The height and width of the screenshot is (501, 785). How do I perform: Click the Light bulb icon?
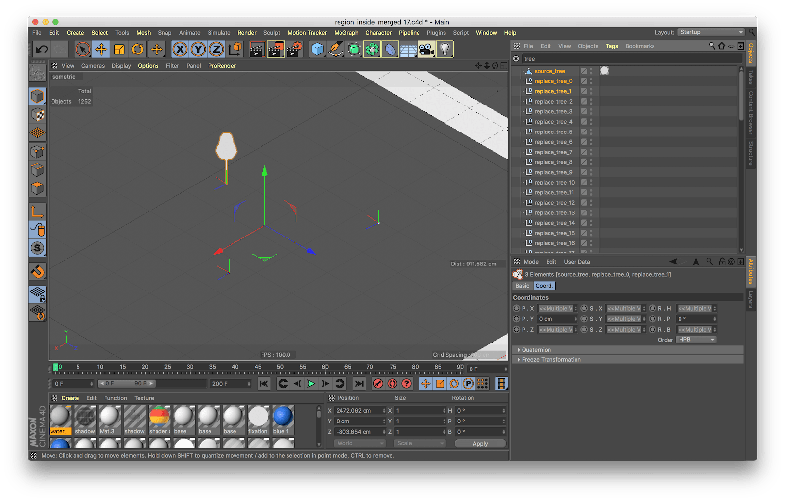pos(445,49)
